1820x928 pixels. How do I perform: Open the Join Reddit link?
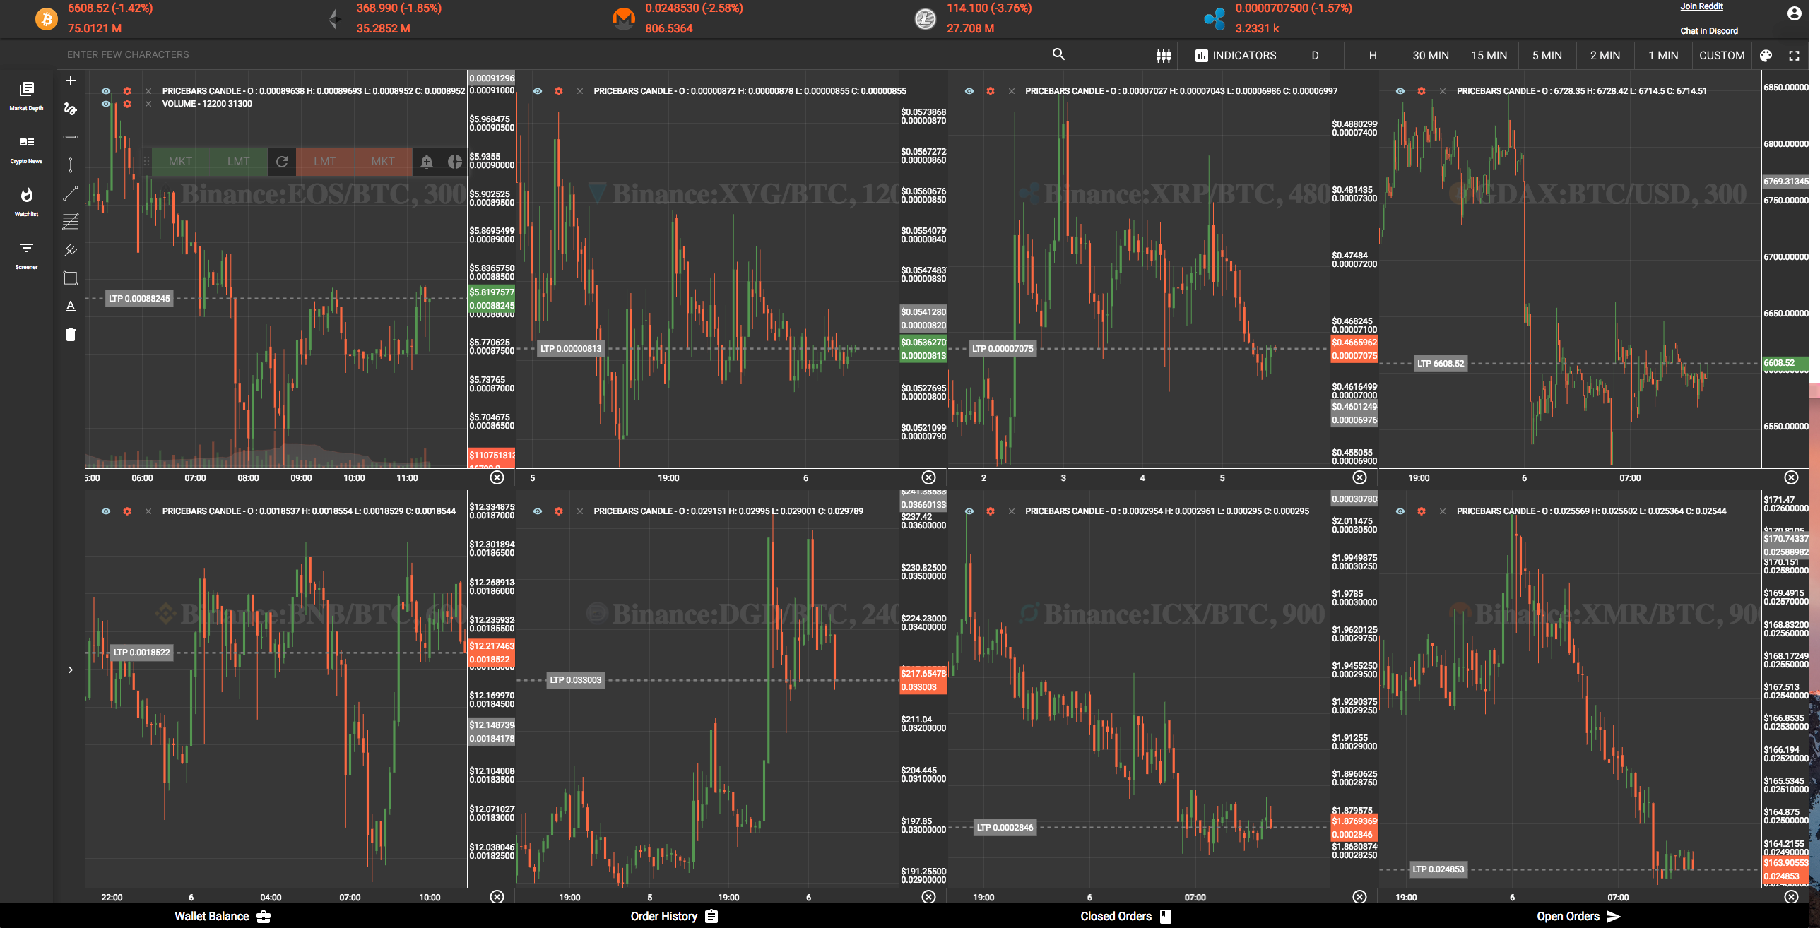click(x=1701, y=6)
